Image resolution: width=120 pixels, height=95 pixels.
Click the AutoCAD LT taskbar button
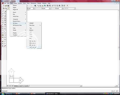[52, 94]
